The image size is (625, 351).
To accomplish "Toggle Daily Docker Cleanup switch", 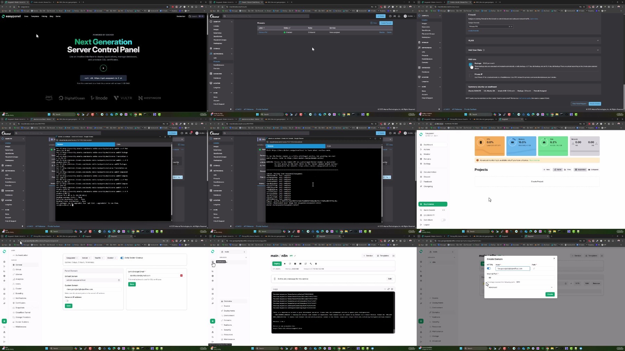I will tap(122, 258).
